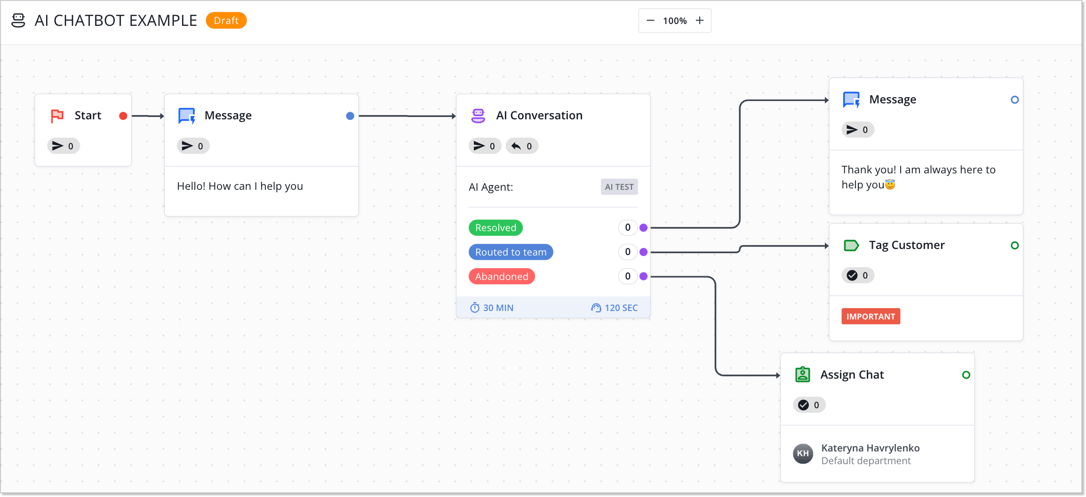Screen dimensions: 1086x497
Task: Click the tag icon on Tag Customer node
Action: click(x=851, y=245)
